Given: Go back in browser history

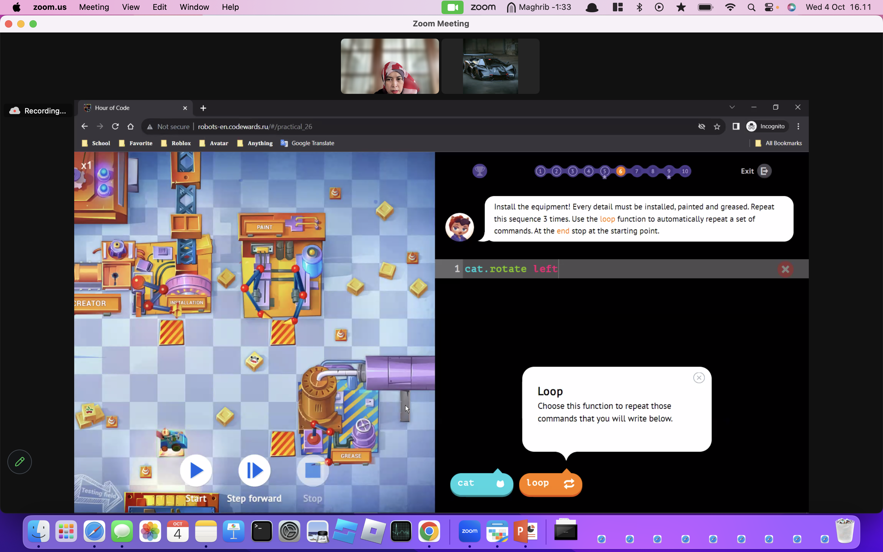Looking at the screenshot, I should click(x=84, y=126).
